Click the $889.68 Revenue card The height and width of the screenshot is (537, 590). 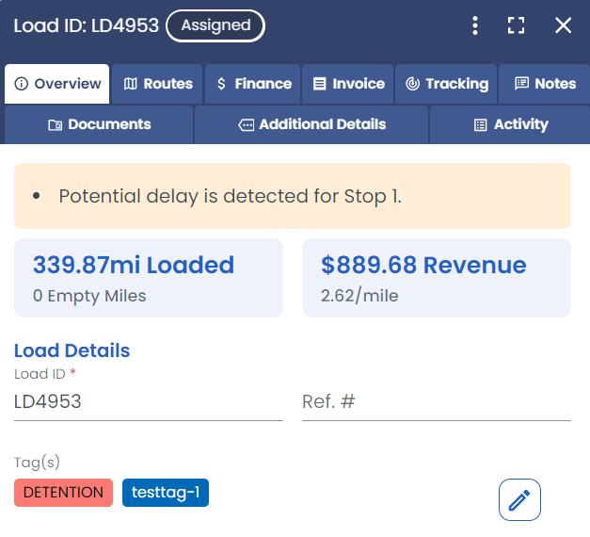click(x=437, y=278)
